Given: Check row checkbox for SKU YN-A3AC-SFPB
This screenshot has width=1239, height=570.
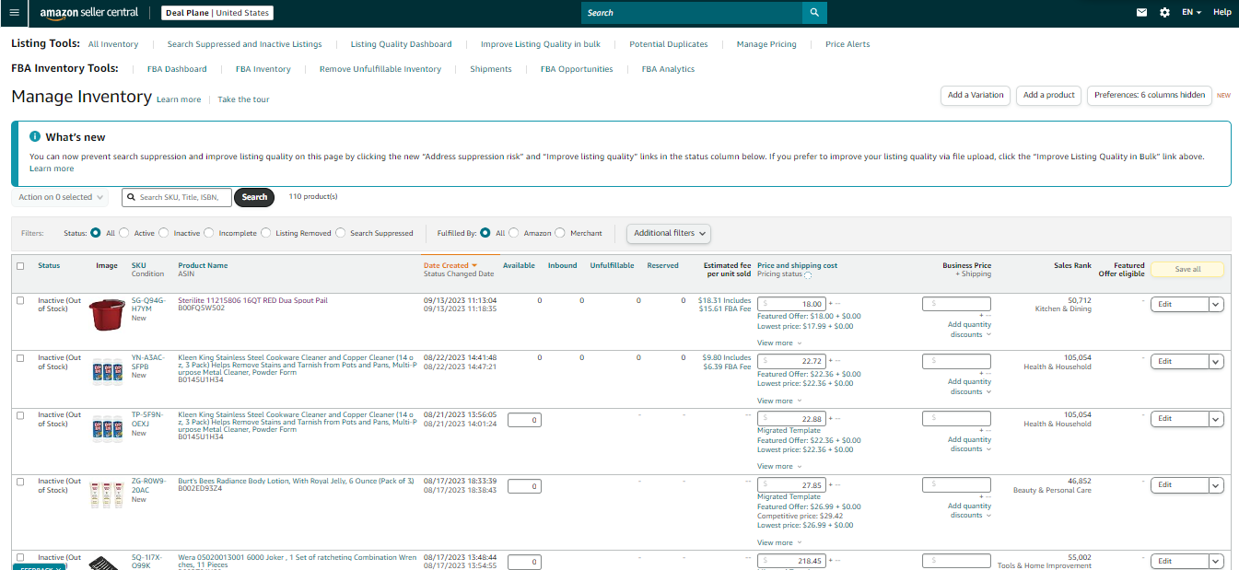Looking at the screenshot, I should tap(20, 357).
